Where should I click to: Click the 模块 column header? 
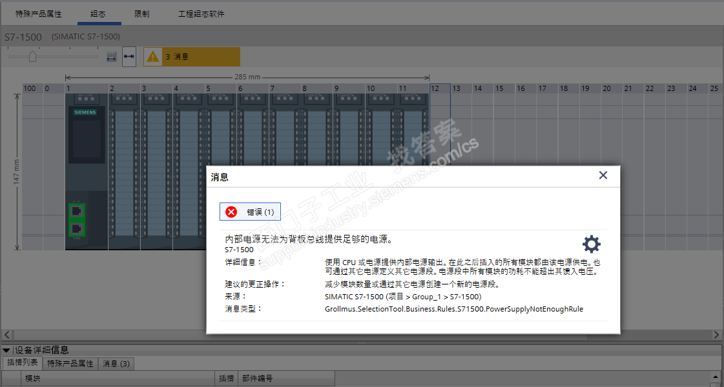(x=118, y=378)
